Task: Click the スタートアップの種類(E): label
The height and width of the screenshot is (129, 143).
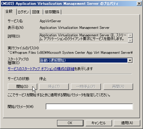Action: [18, 61]
